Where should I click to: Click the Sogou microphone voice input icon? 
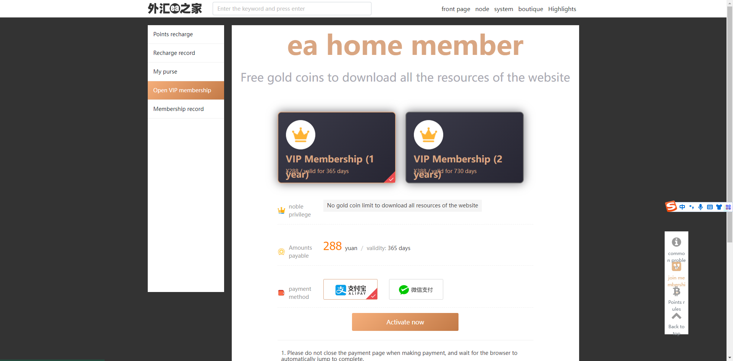(x=701, y=207)
